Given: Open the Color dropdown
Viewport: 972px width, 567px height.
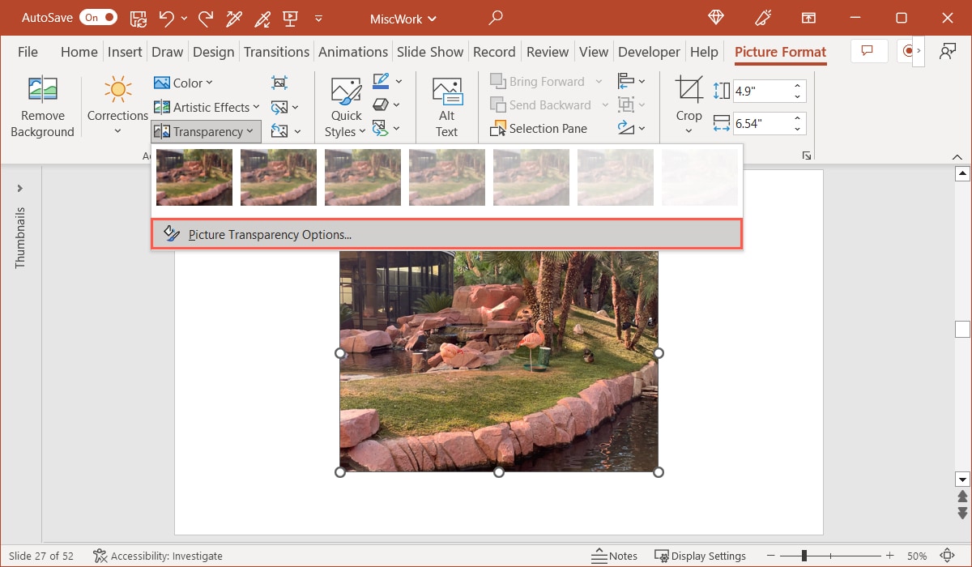Looking at the screenshot, I should [183, 82].
